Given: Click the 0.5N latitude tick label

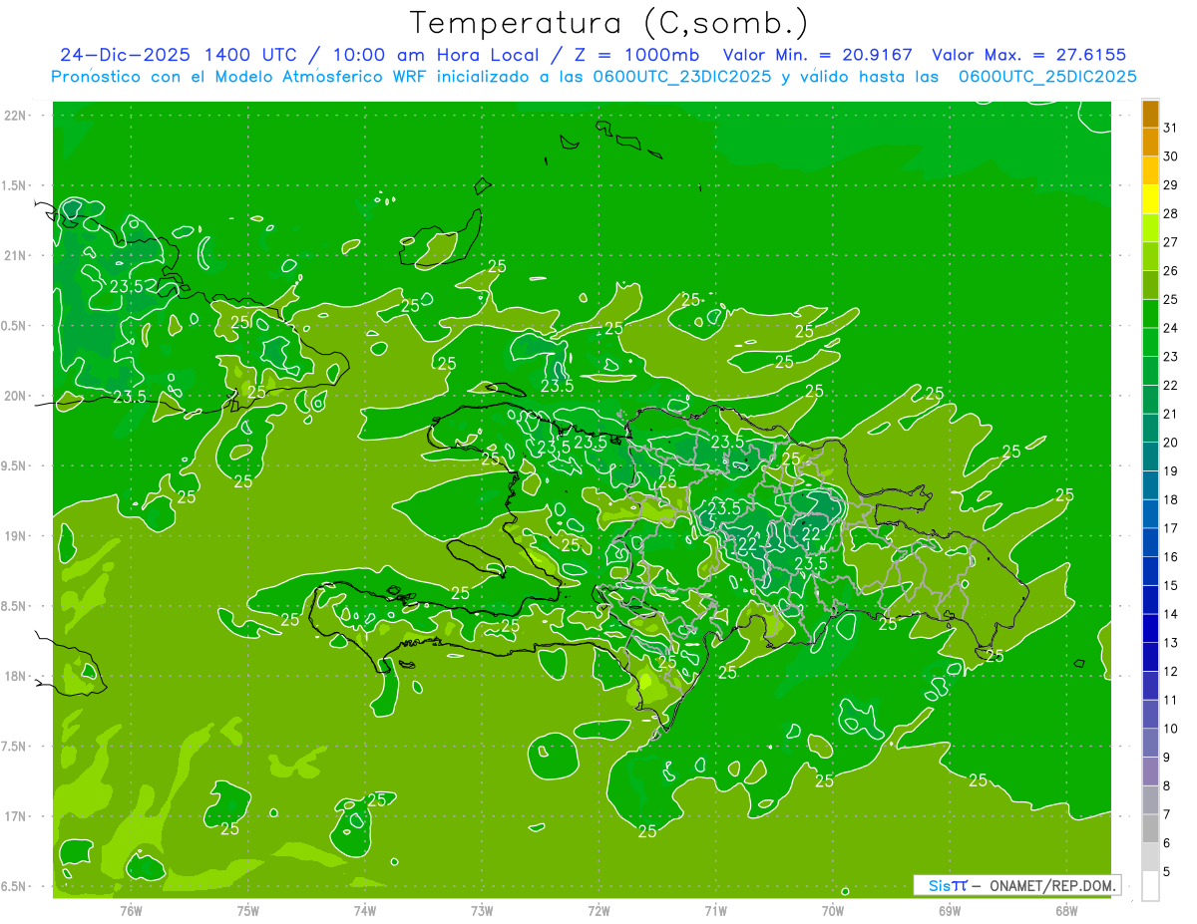Looking at the screenshot, I should 15,326.
